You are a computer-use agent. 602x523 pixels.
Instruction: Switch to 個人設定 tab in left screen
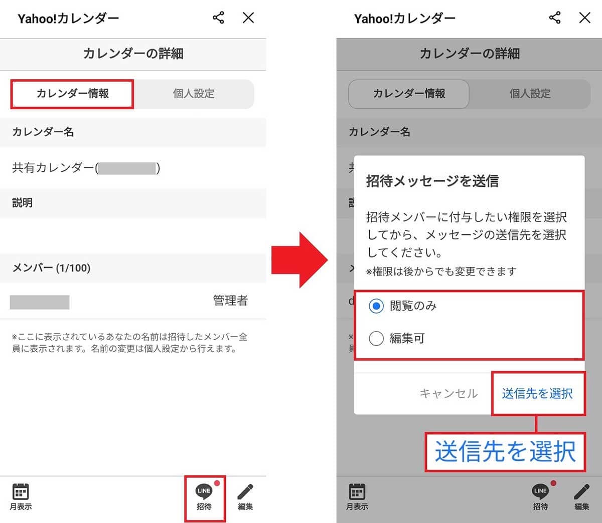pyautogui.click(x=194, y=94)
